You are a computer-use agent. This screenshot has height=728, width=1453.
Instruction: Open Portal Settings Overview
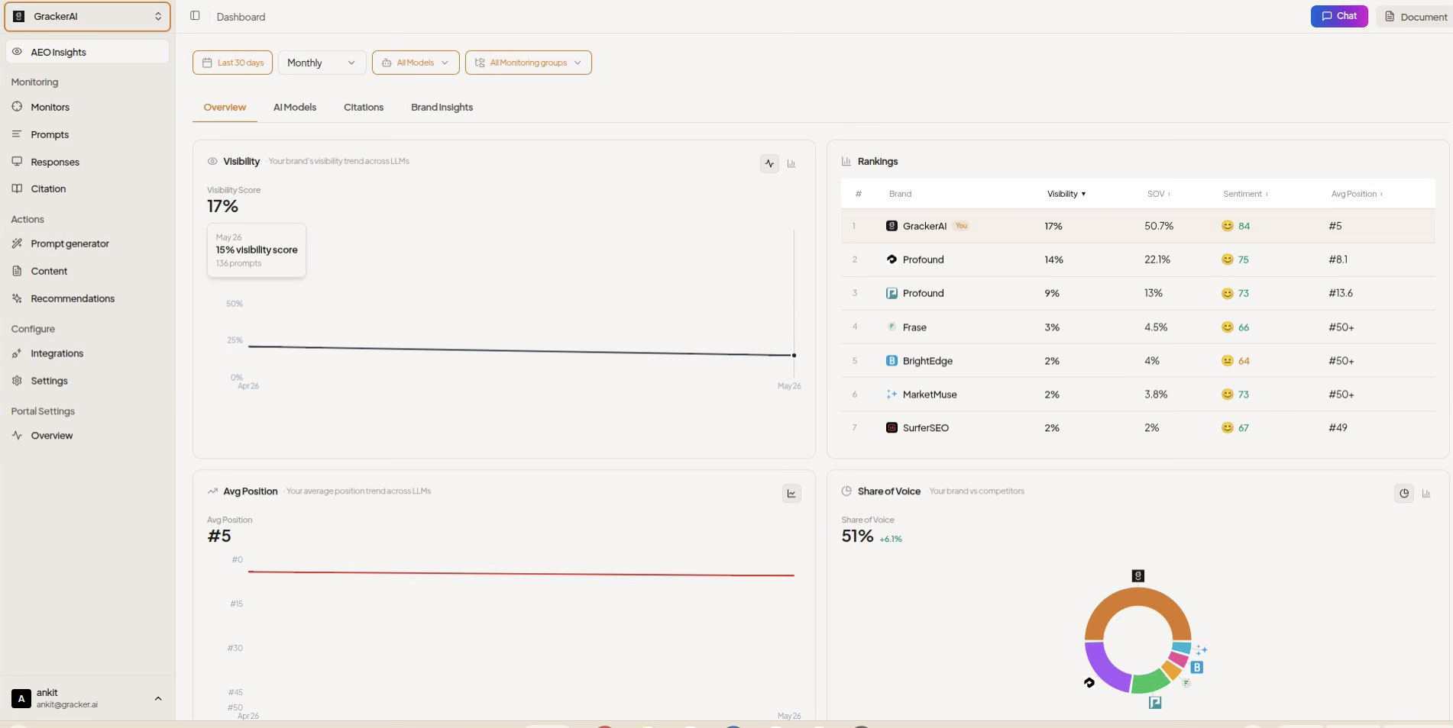click(x=51, y=436)
